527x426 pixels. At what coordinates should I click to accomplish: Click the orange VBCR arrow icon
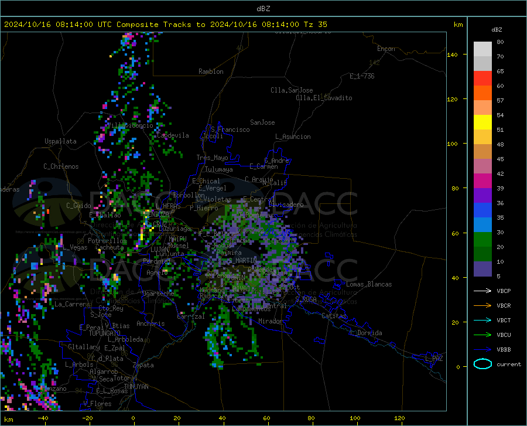click(482, 306)
